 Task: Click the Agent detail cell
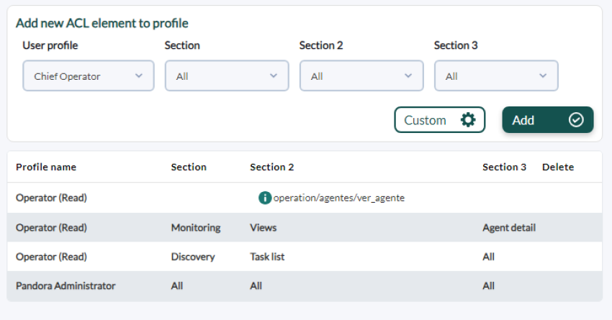(509, 228)
